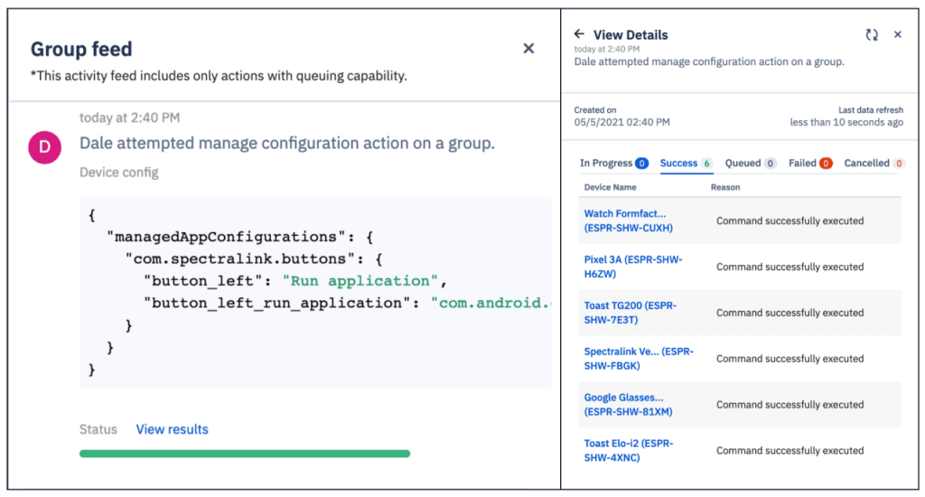Click the "Run application" value in JSON

point(360,281)
